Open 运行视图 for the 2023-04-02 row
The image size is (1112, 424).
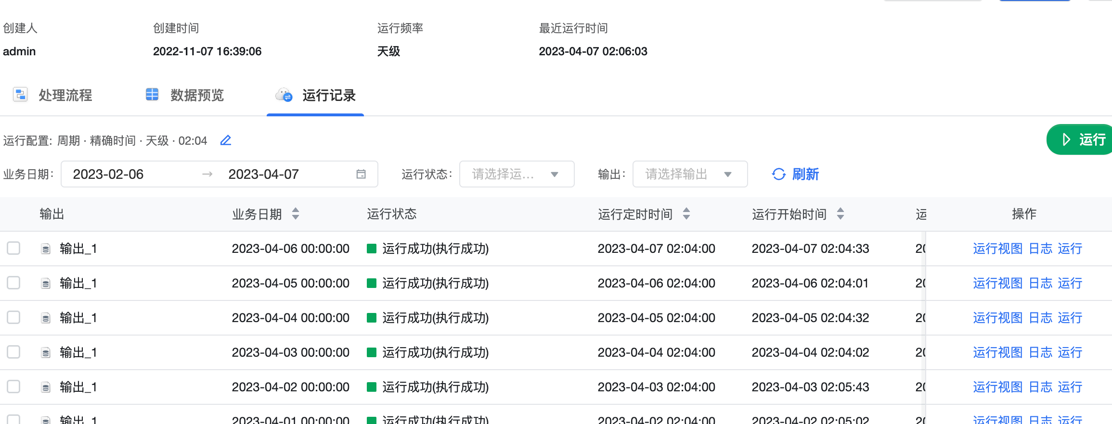(997, 387)
